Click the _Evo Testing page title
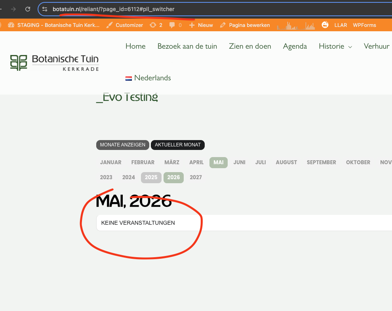Image resolution: width=392 pixels, height=311 pixels. [x=127, y=97]
